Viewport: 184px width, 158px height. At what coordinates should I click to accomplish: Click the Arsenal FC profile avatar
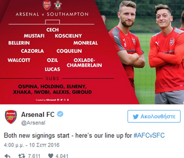[x=11, y=117]
